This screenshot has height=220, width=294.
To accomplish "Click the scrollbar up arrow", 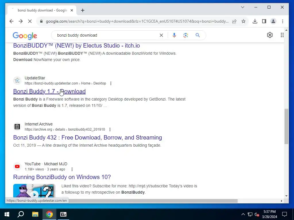I will [286, 30].
